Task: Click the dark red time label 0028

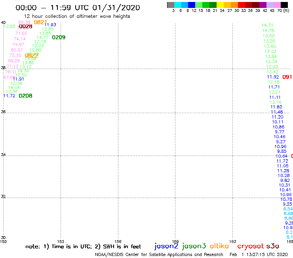Action: point(26,27)
